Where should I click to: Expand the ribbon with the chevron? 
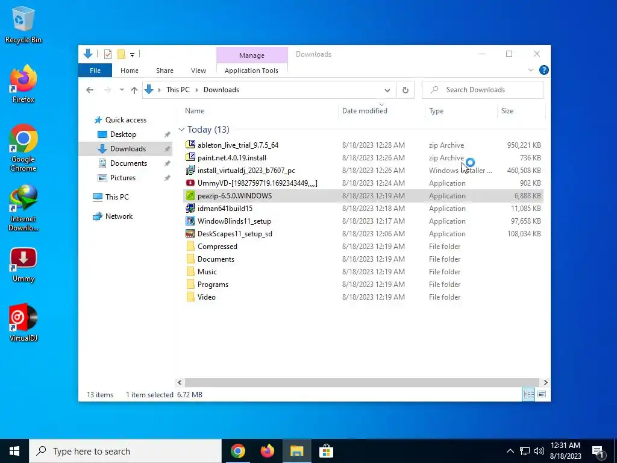tap(530, 70)
